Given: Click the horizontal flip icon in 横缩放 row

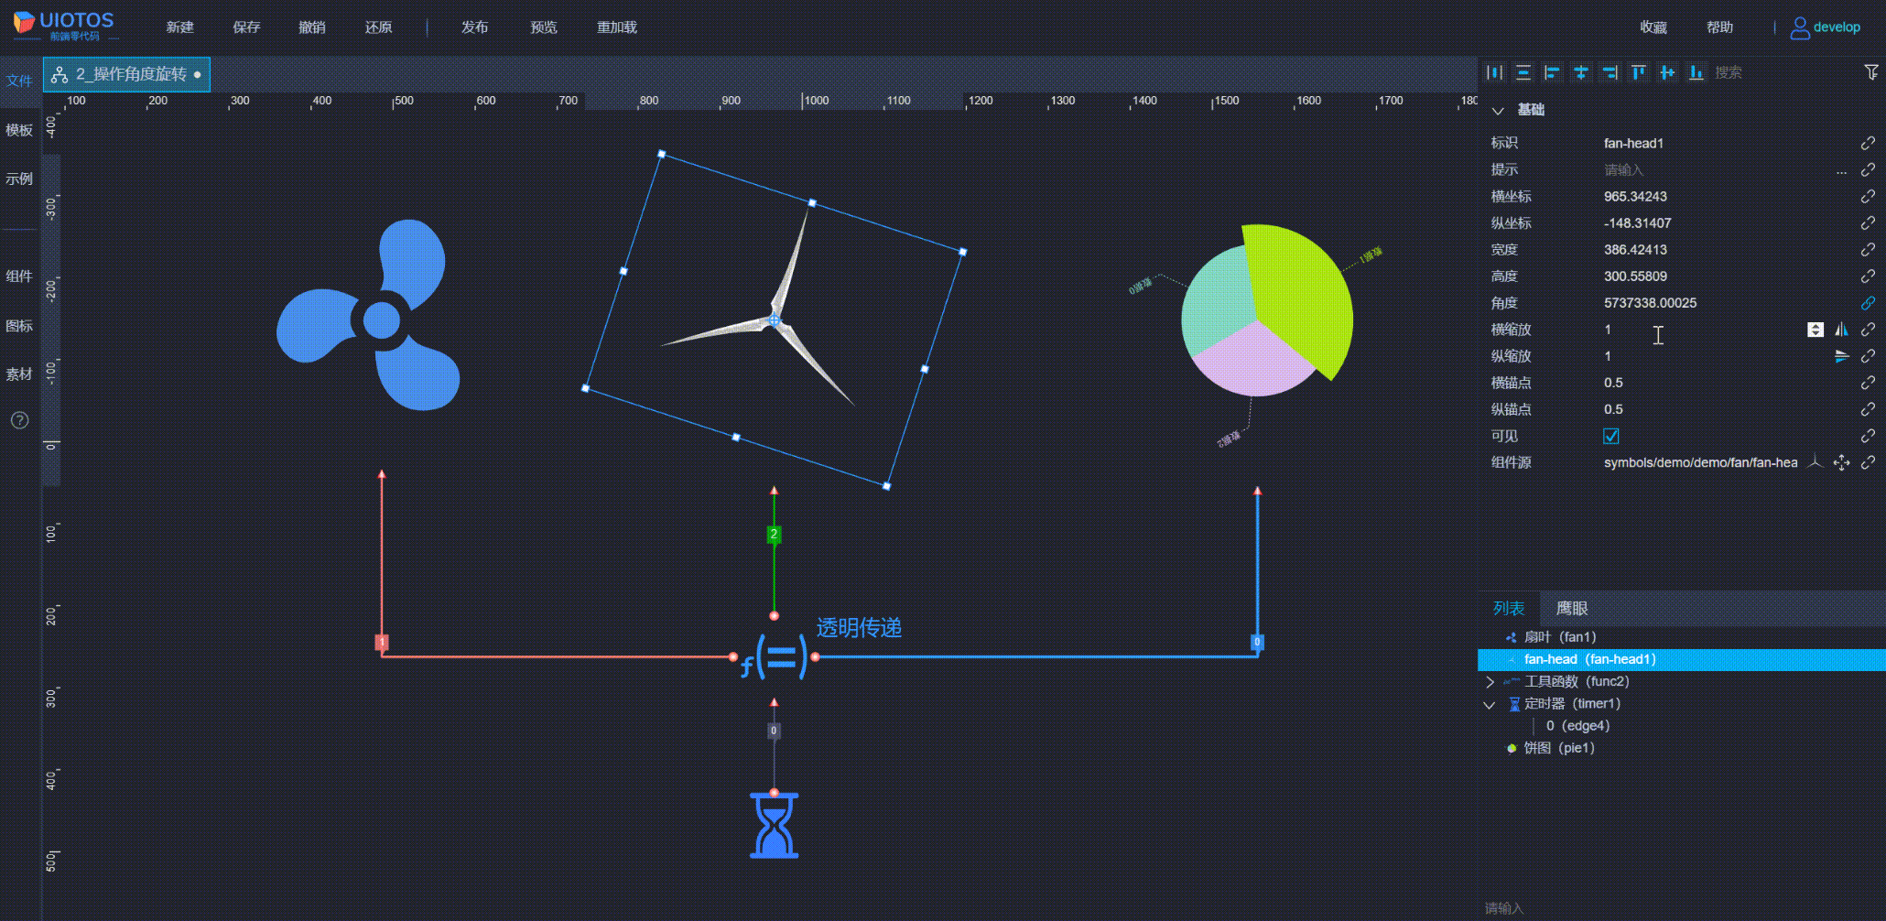Looking at the screenshot, I should coord(1841,330).
